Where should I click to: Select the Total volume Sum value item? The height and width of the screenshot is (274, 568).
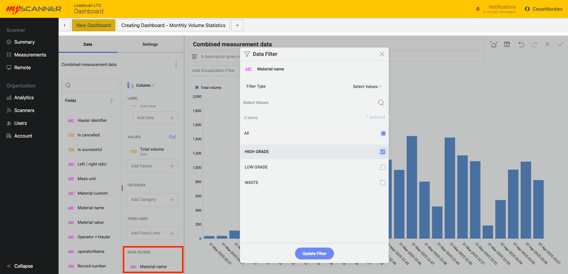(x=152, y=151)
